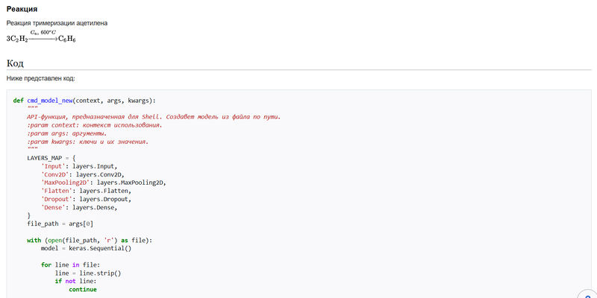Click the ":param context:" docstring line

click(94, 125)
